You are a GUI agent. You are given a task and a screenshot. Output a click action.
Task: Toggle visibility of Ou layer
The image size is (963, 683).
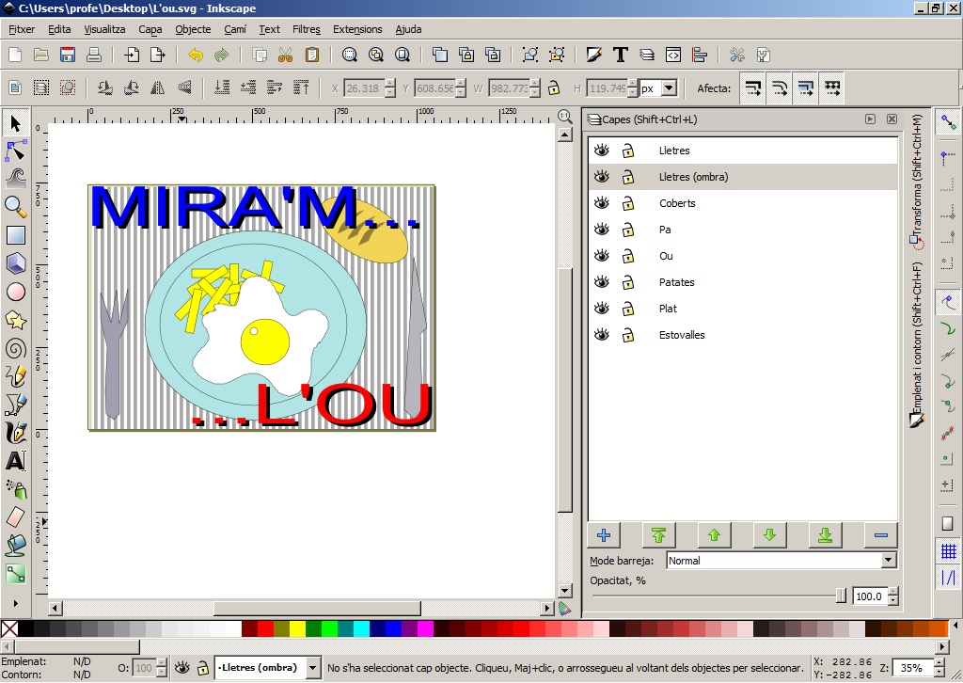pyautogui.click(x=602, y=256)
